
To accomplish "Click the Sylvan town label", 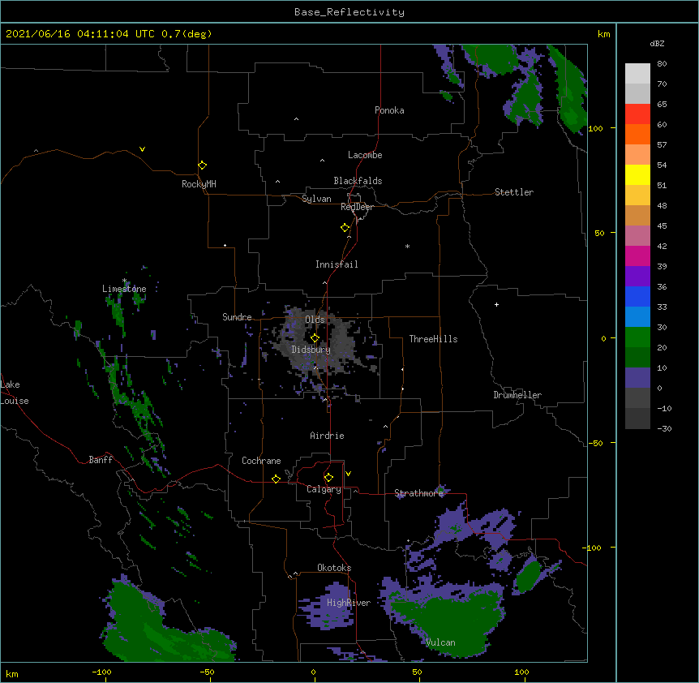I will (316, 199).
